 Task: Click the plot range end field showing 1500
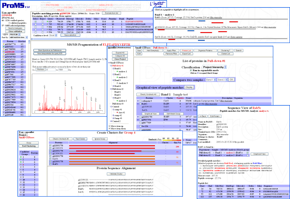coord(63,70)
